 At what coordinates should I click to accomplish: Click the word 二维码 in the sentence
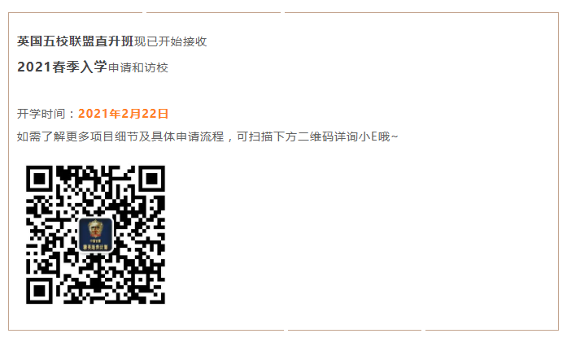tap(316, 136)
